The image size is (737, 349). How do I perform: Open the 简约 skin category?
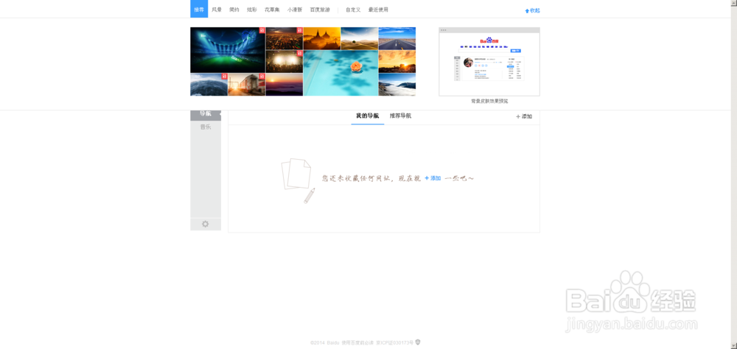tap(234, 10)
